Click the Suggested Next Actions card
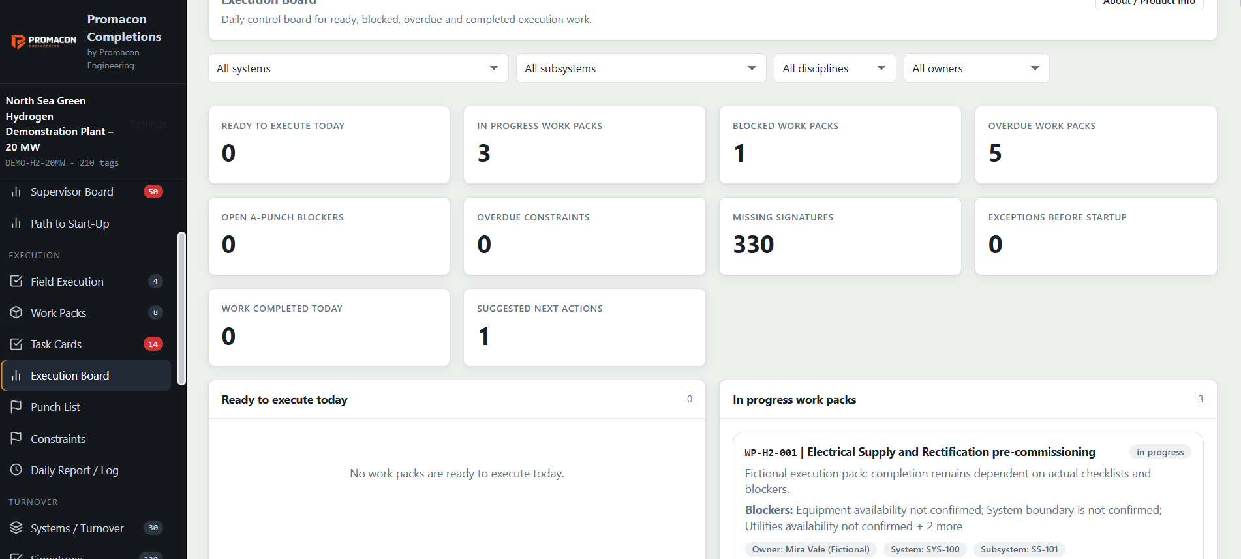This screenshot has width=1241, height=559. pyautogui.click(x=584, y=327)
